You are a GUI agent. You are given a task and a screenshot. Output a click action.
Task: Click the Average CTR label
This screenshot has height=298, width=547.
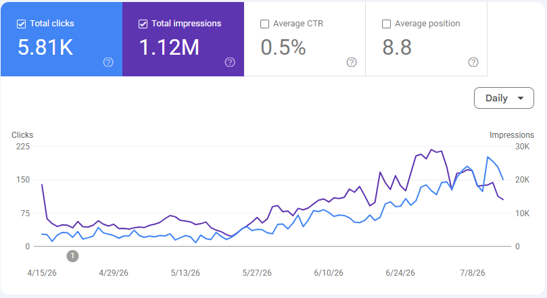pos(298,24)
